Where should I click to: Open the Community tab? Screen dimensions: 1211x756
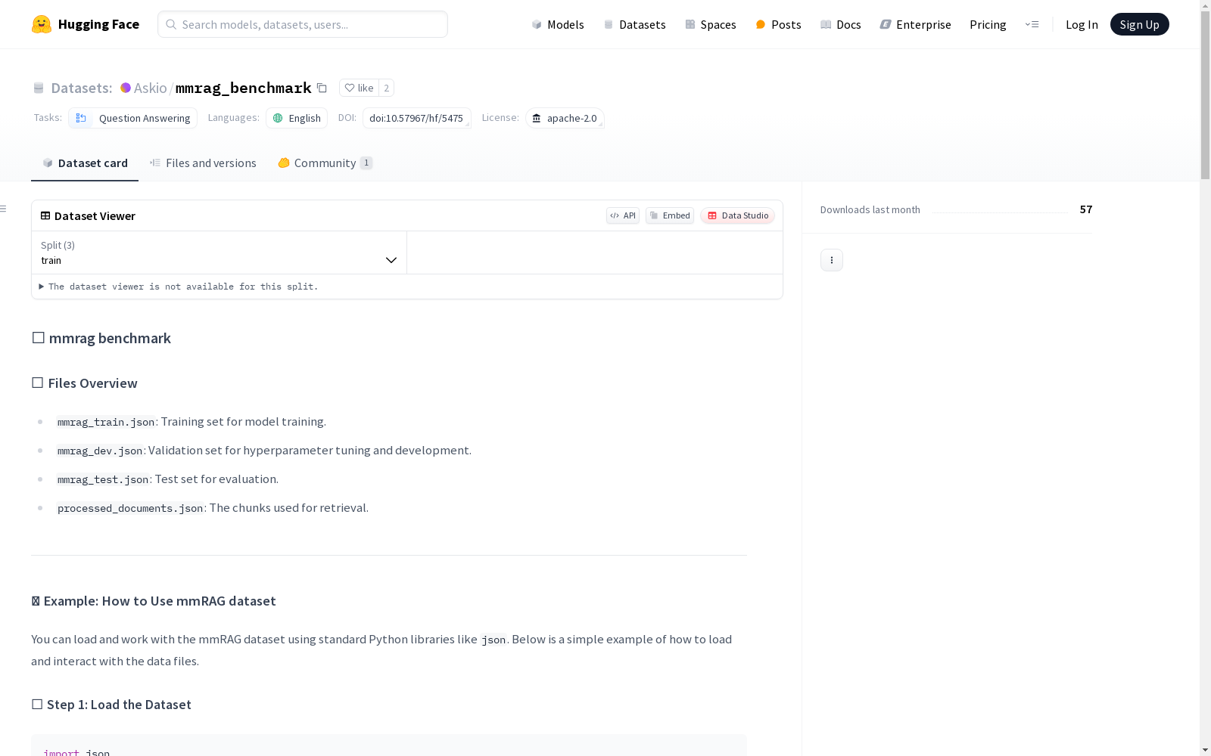click(325, 163)
